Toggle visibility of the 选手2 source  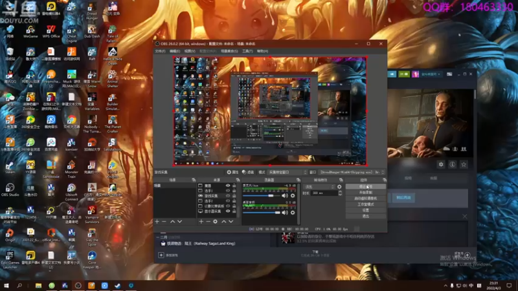(228, 201)
